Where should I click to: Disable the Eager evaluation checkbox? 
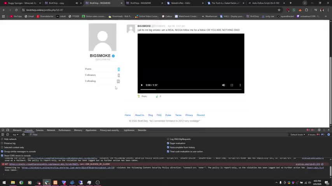pyautogui.click(x=168, y=143)
